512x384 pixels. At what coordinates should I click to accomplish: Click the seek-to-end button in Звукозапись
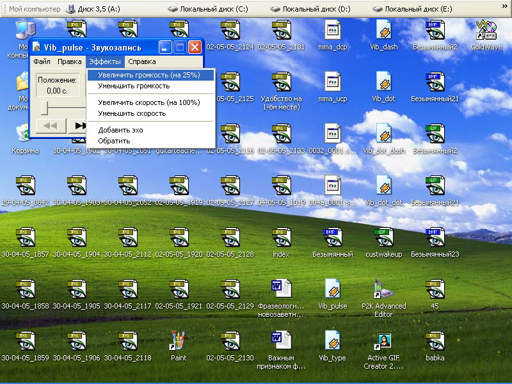[x=77, y=125]
